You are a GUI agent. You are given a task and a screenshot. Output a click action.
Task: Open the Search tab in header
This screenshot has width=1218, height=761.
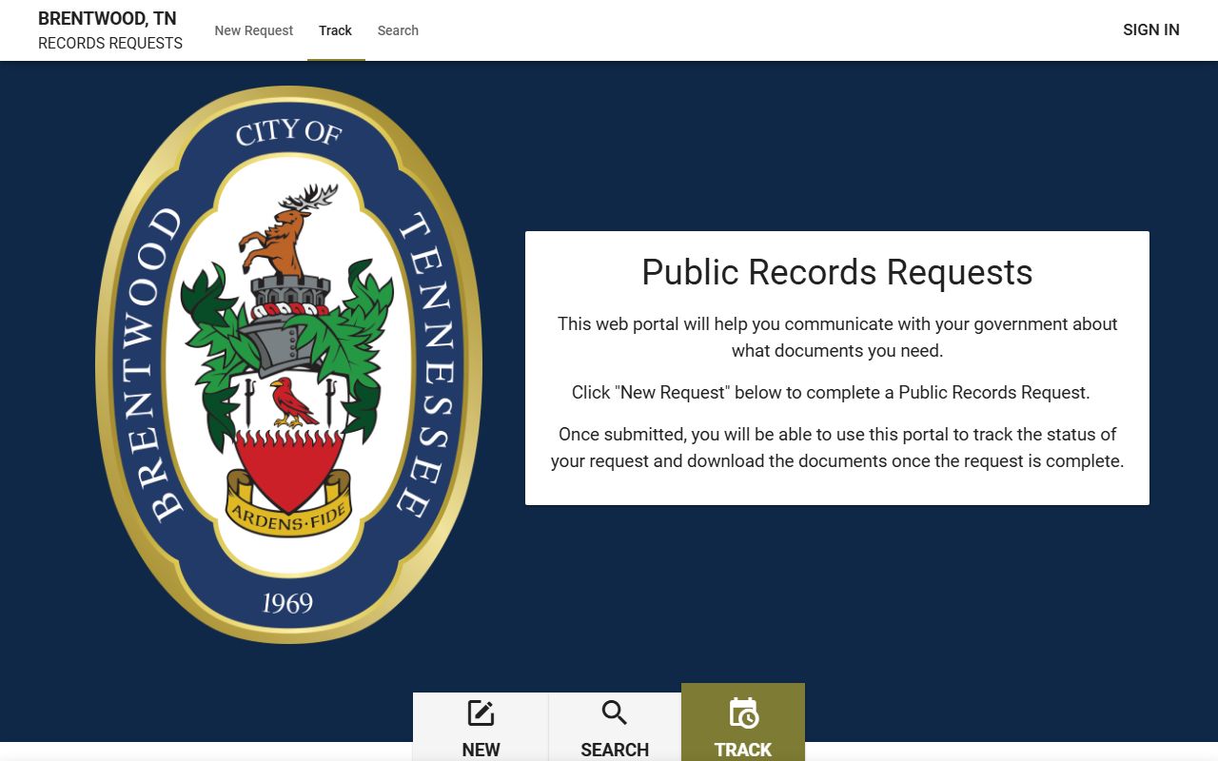(398, 30)
